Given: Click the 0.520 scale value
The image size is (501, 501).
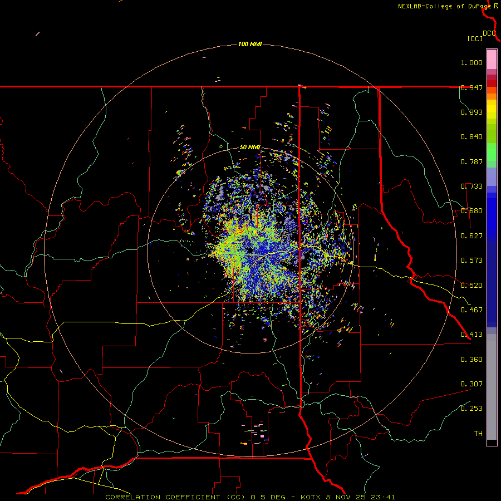Looking at the screenshot, I should 471,286.
